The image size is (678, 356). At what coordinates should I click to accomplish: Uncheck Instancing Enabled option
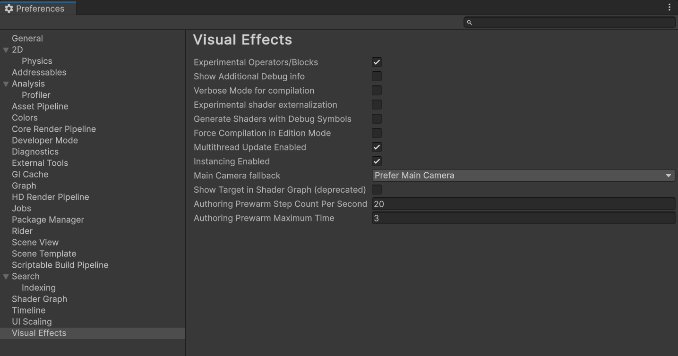pos(377,161)
